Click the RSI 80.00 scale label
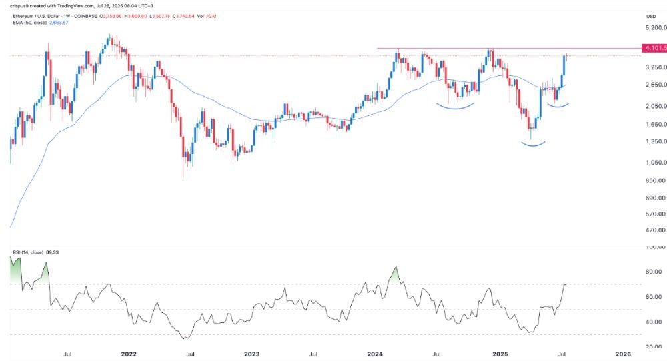 (x=651, y=272)
